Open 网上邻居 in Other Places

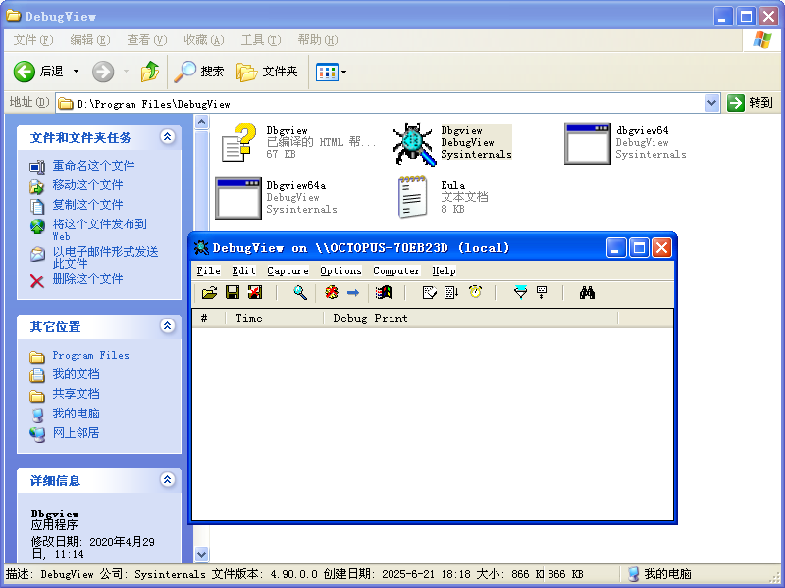[x=77, y=433]
